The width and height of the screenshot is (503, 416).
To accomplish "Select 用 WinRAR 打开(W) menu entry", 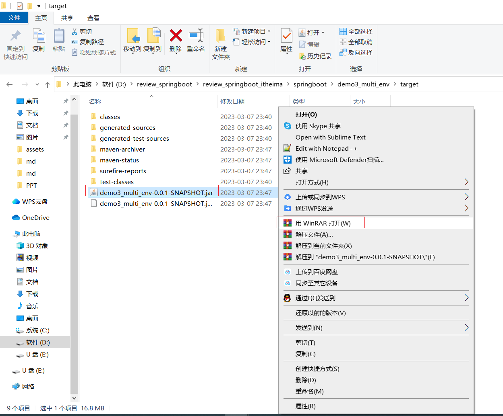I will pos(323,223).
